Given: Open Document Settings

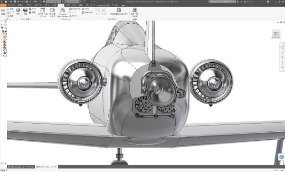Looking at the screenshot, I should pos(53,12).
